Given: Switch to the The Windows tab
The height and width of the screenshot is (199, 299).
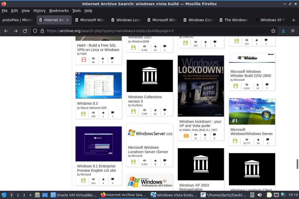Looking at the screenshot, I should (x=234, y=20).
